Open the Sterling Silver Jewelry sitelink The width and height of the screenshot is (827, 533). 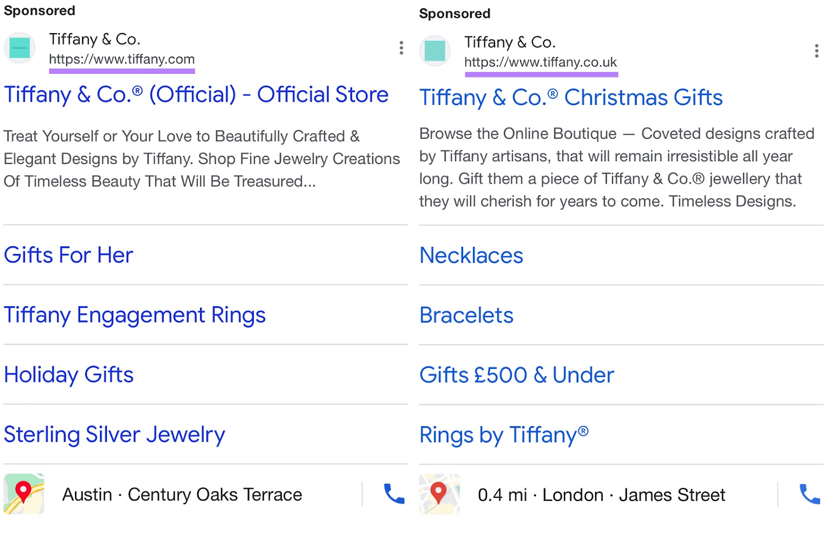click(114, 434)
